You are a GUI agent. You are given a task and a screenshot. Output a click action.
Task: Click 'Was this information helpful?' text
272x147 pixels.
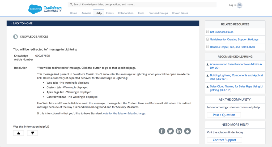coord(31,127)
